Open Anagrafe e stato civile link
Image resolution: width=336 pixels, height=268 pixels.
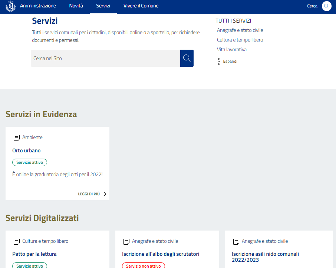pos(240,30)
